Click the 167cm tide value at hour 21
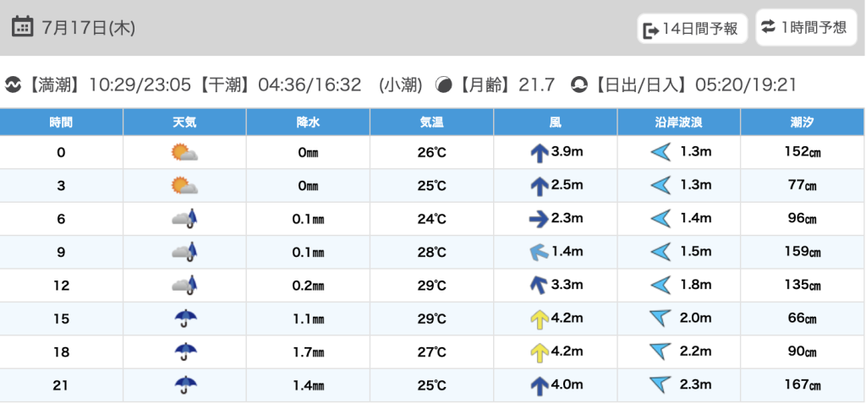 (803, 385)
